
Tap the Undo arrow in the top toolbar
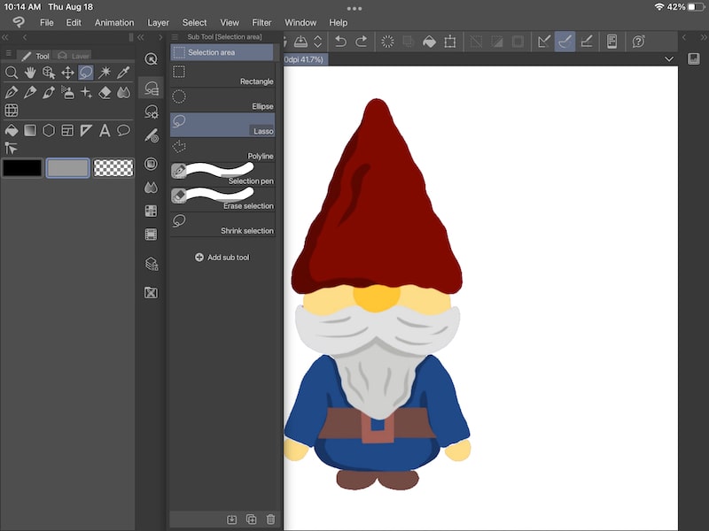click(341, 40)
